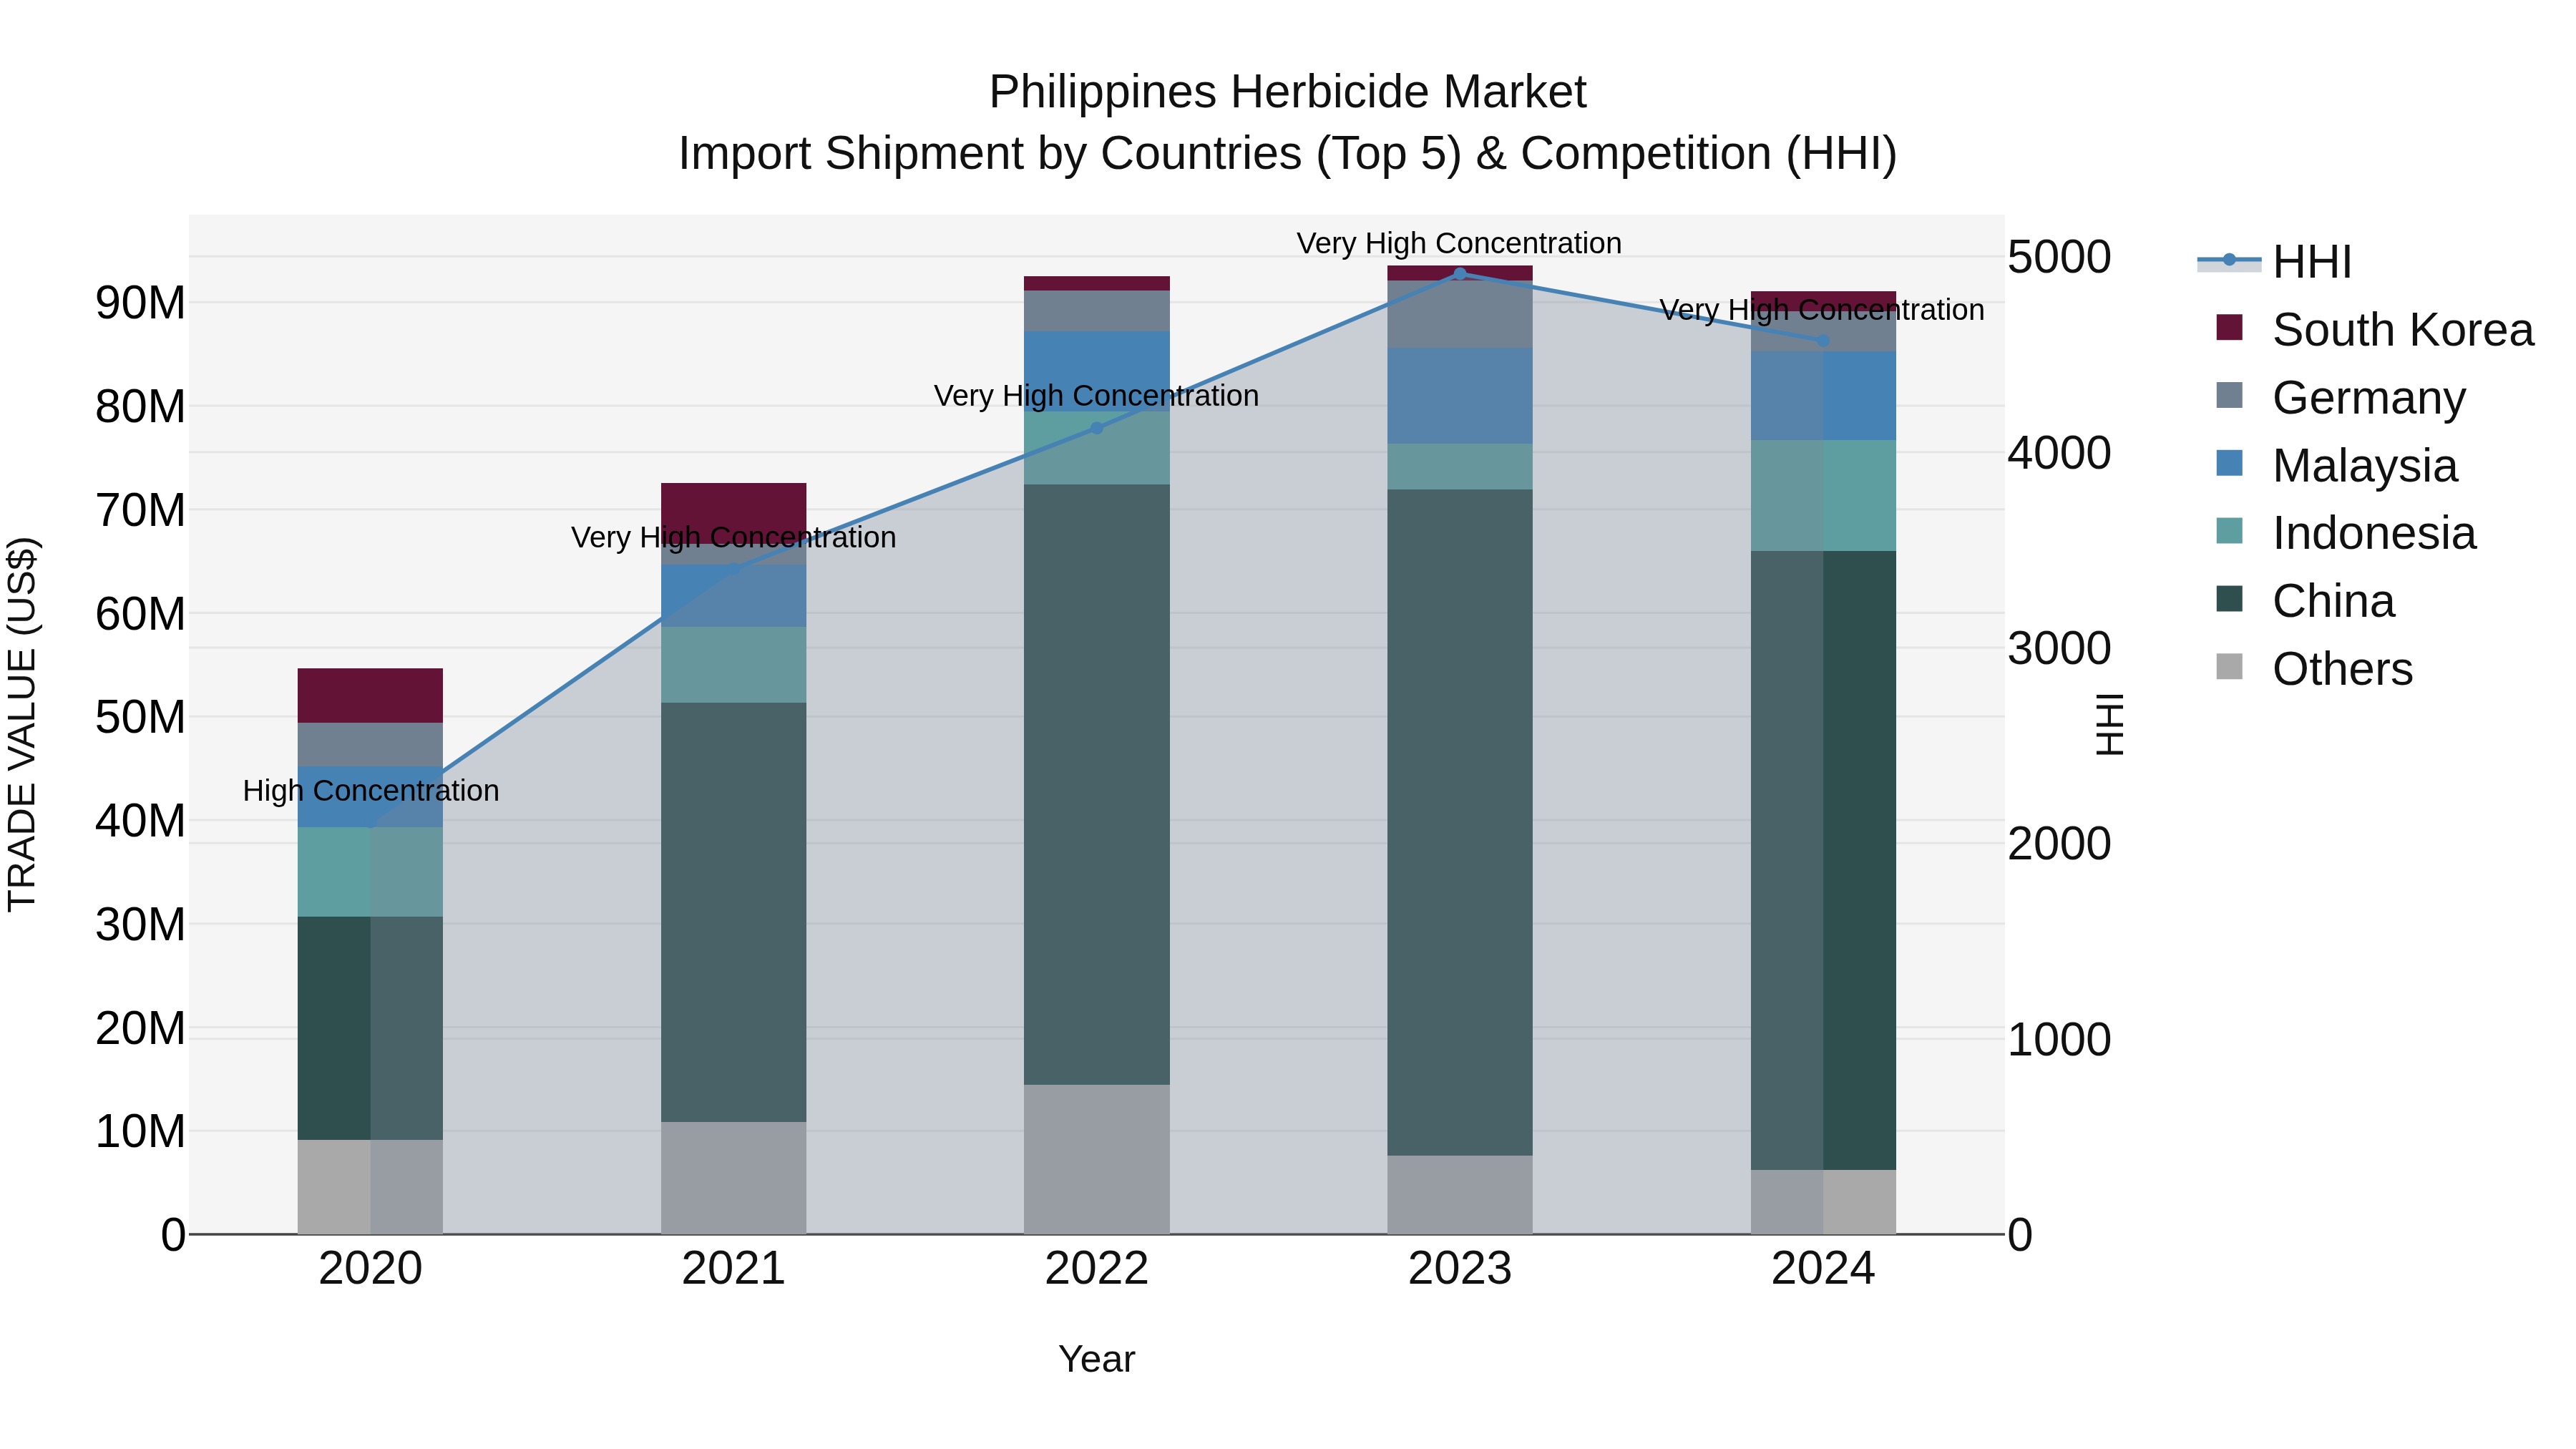Click the China dark green legend swatch
The height and width of the screenshot is (1449, 2576).
[2229, 599]
